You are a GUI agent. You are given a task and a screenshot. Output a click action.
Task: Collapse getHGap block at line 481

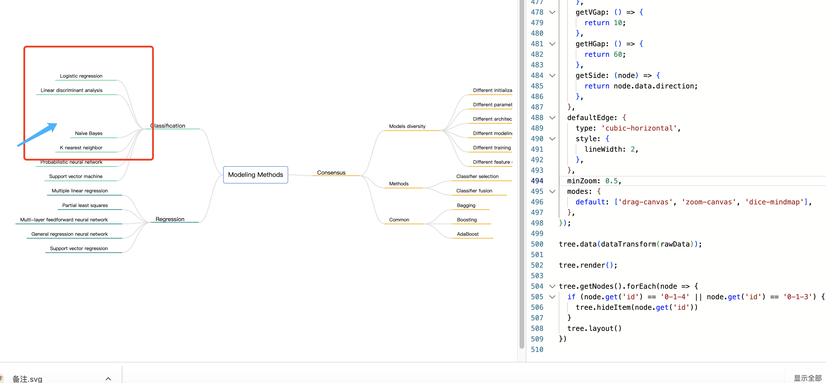[552, 44]
